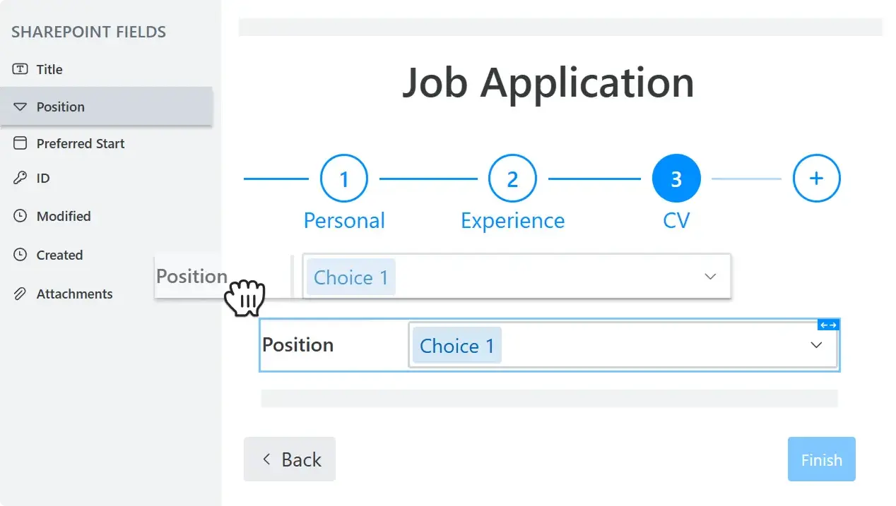Select the Preferred Start calendar icon
896x506 pixels.
[x=20, y=143]
